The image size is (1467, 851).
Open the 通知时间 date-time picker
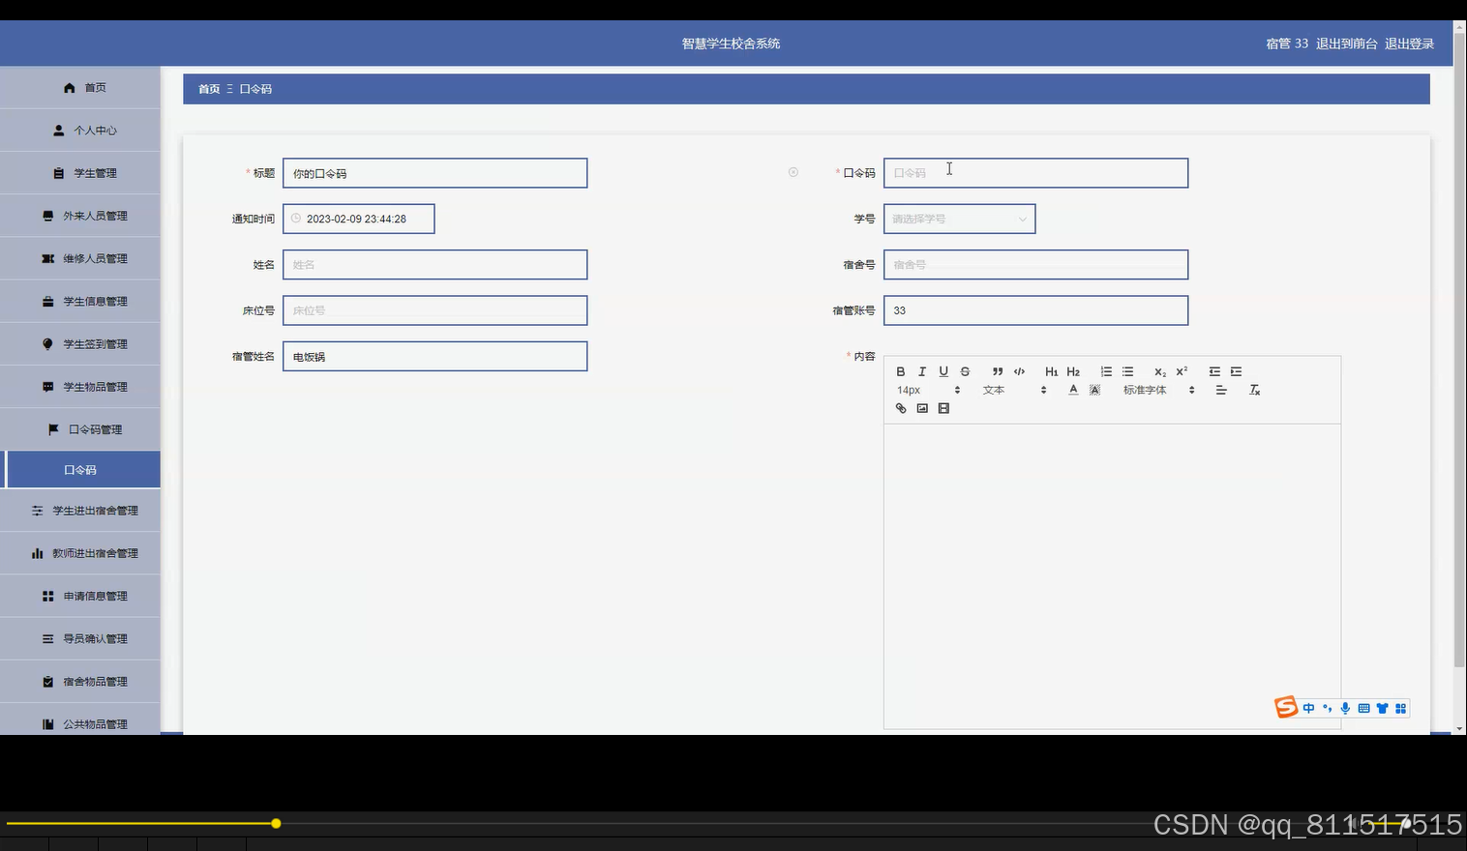click(x=358, y=219)
